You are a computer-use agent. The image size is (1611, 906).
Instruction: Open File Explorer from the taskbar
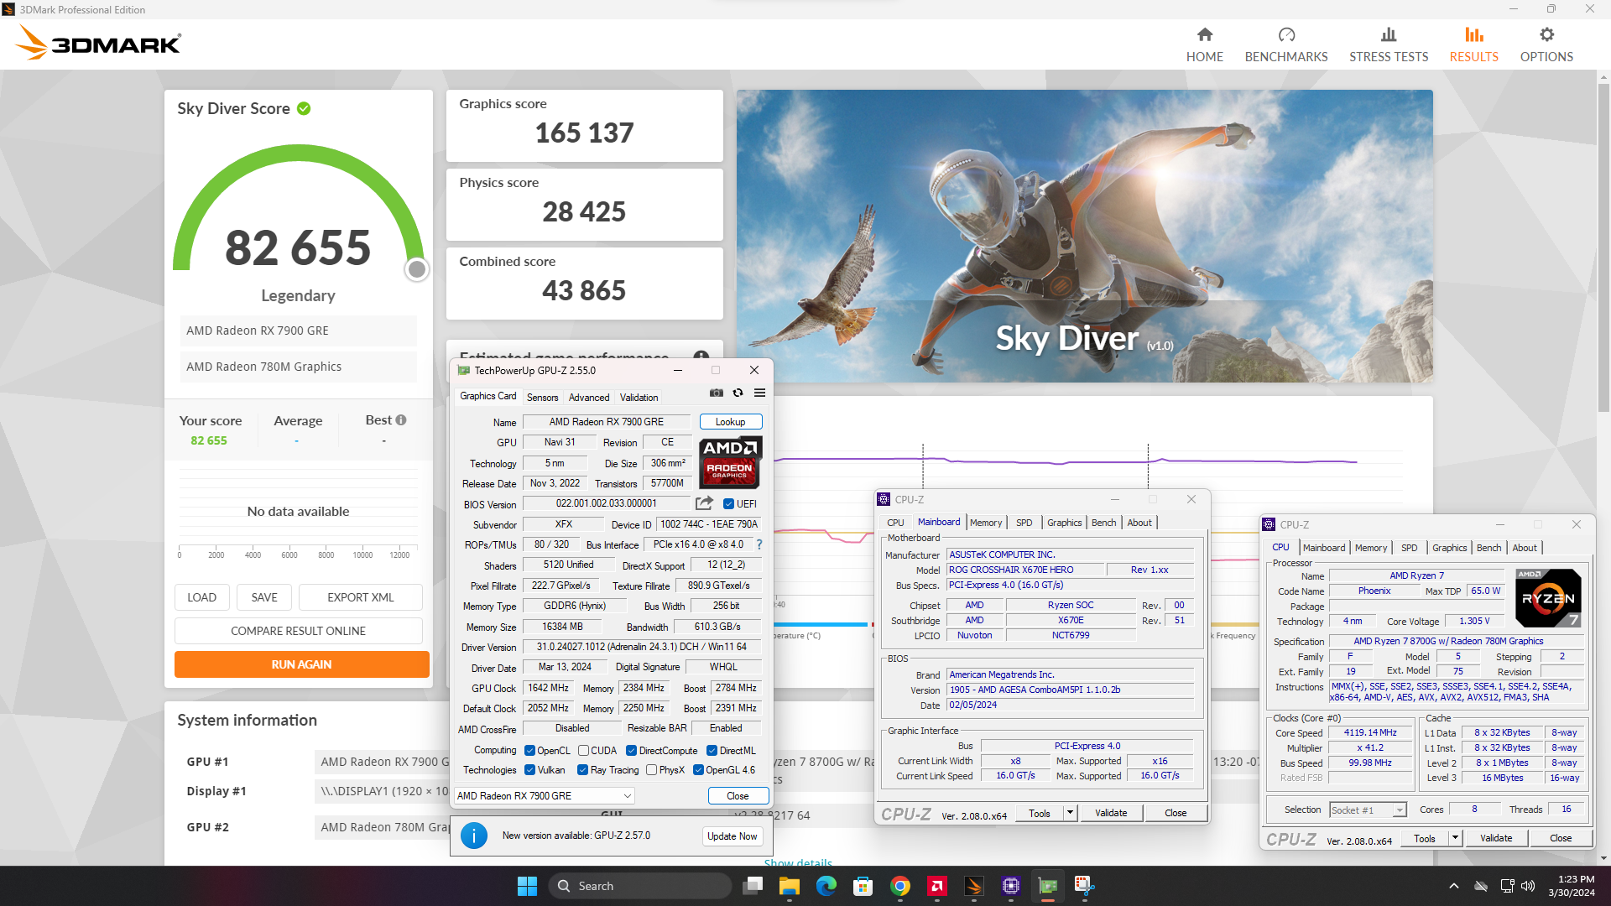pyautogui.click(x=789, y=886)
